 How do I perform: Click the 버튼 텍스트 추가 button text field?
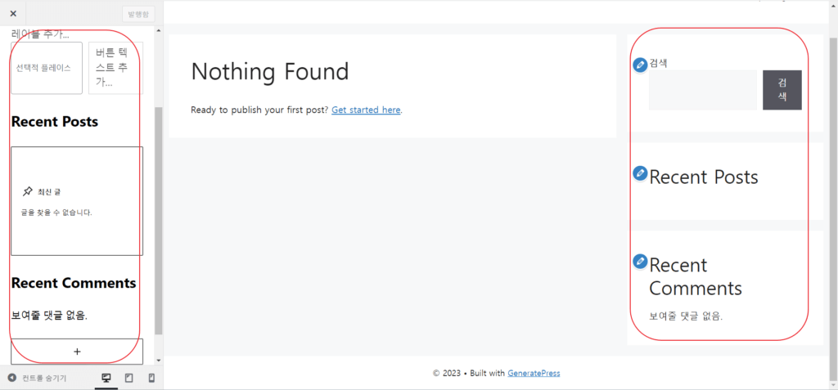click(115, 68)
